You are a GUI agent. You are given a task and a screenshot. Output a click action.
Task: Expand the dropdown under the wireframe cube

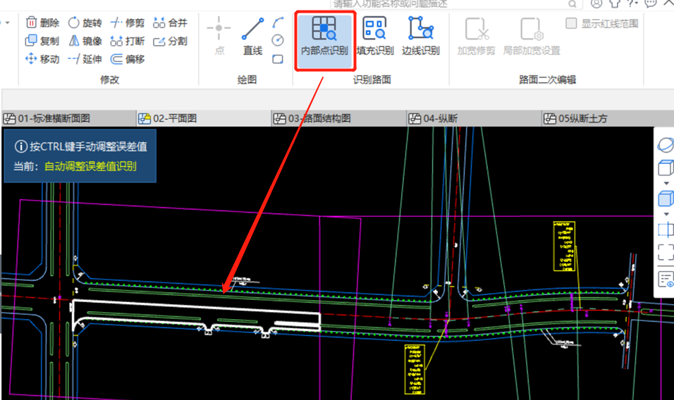[666, 183]
